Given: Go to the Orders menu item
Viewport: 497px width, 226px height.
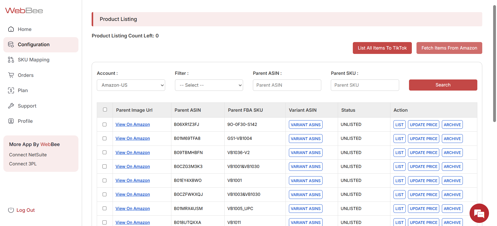Looking at the screenshot, I should click(26, 75).
